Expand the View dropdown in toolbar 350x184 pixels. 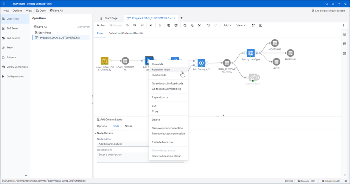241,26
